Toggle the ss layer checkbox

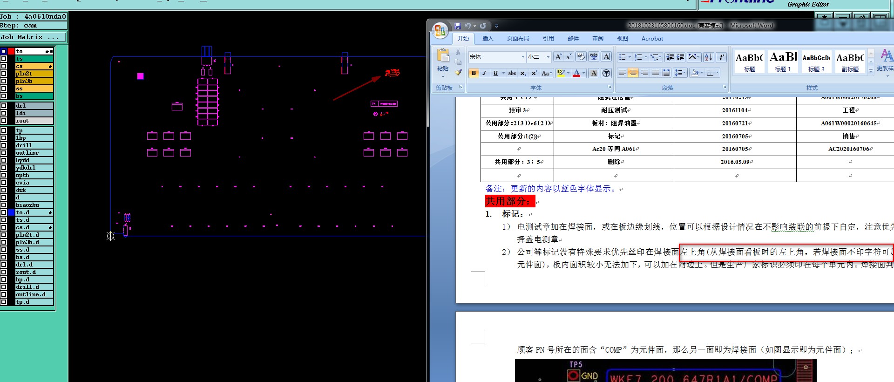(x=4, y=89)
